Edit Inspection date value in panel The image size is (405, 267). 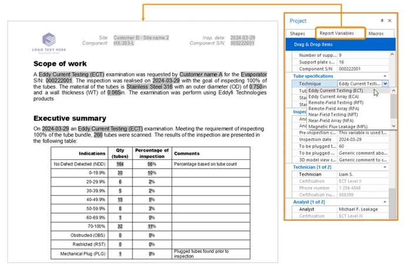(x=363, y=139)
